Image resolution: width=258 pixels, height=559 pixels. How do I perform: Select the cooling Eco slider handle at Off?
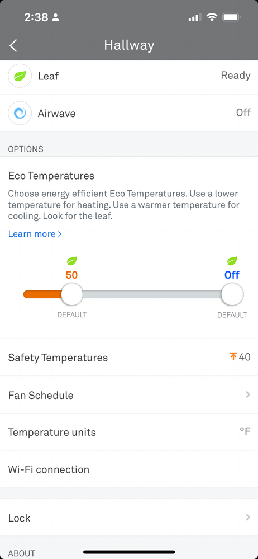(232, 294)
